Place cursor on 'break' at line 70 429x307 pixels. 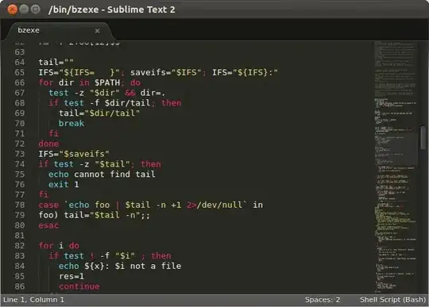coord(71,123)
